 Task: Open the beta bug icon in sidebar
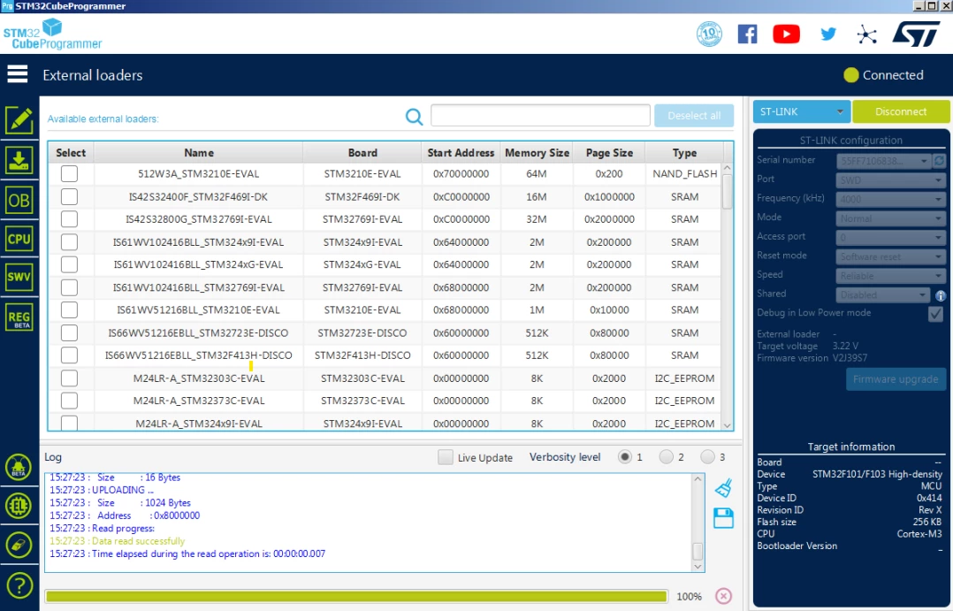click(19, 467)
